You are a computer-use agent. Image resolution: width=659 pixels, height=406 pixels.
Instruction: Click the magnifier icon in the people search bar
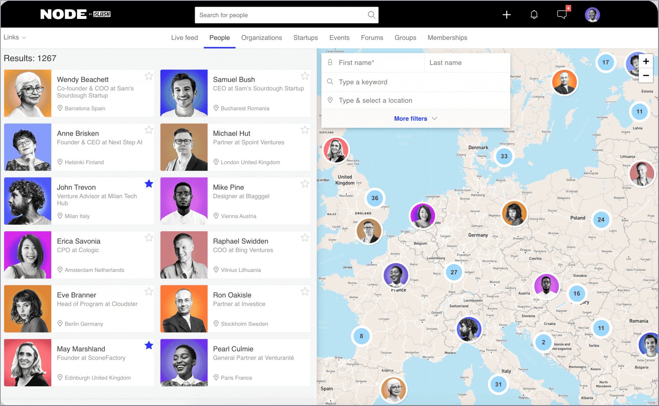371,15
